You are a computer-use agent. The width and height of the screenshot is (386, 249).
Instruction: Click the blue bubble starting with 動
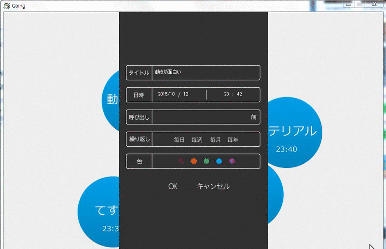click(111, 100)
